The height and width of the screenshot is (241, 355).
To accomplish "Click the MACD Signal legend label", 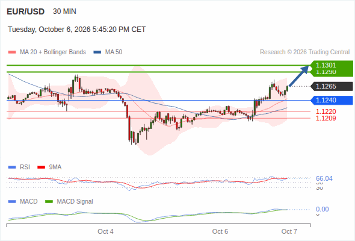I will point(75,202).
